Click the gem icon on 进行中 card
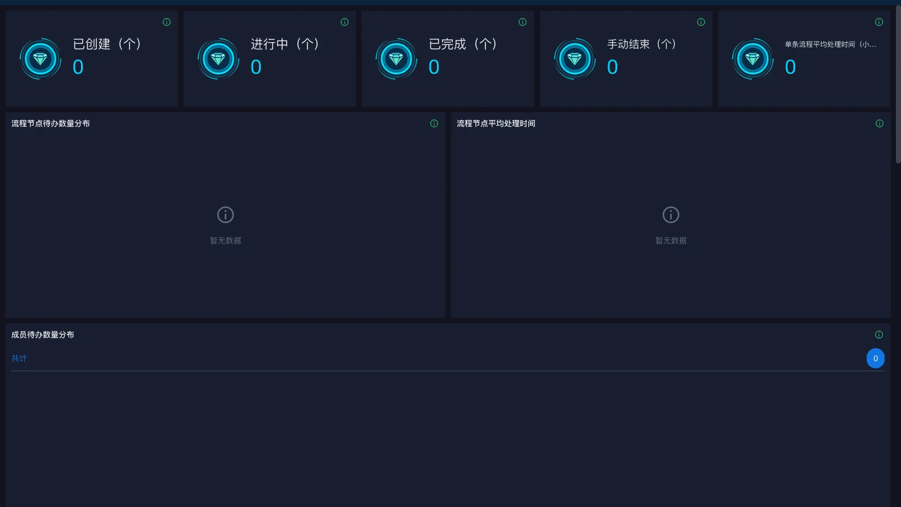901x507 pixels. [218, 58]
